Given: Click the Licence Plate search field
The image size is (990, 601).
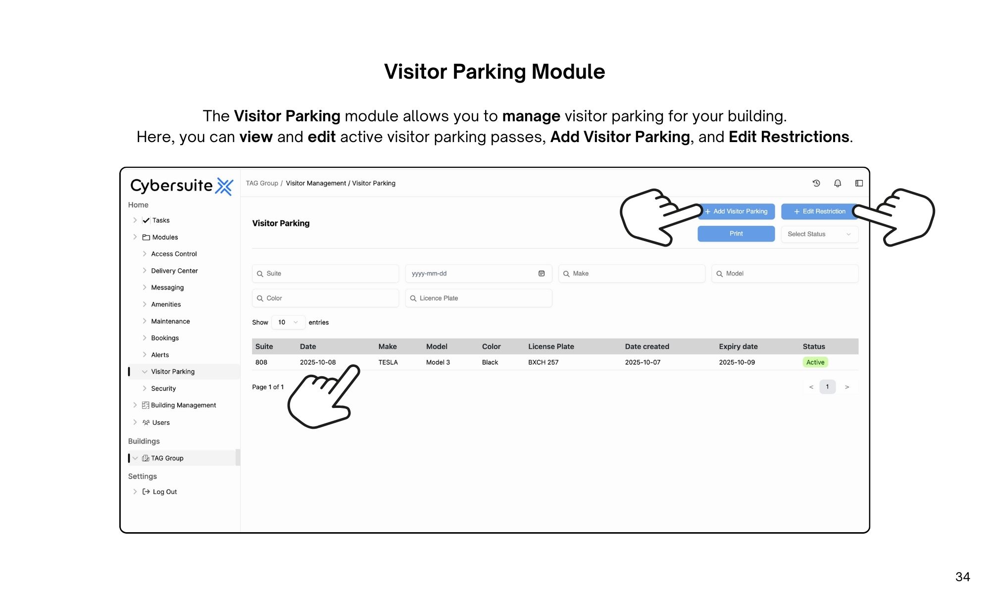Looking at the screenshot, I should (x=478, y=298).
